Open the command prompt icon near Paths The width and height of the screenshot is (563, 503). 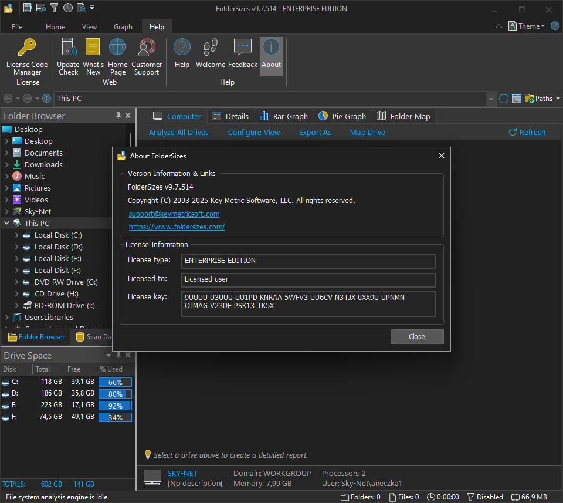(x=516, y=99)
